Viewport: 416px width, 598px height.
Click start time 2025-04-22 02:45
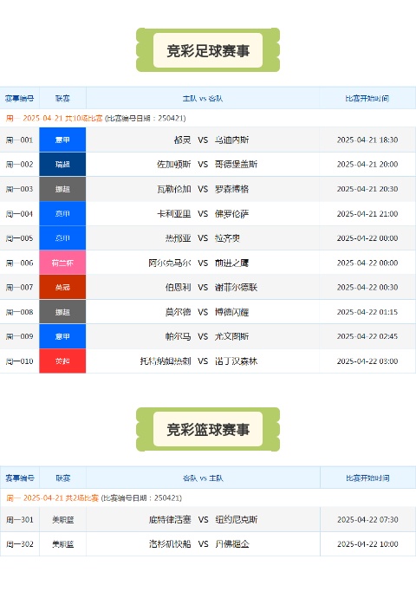367,336
